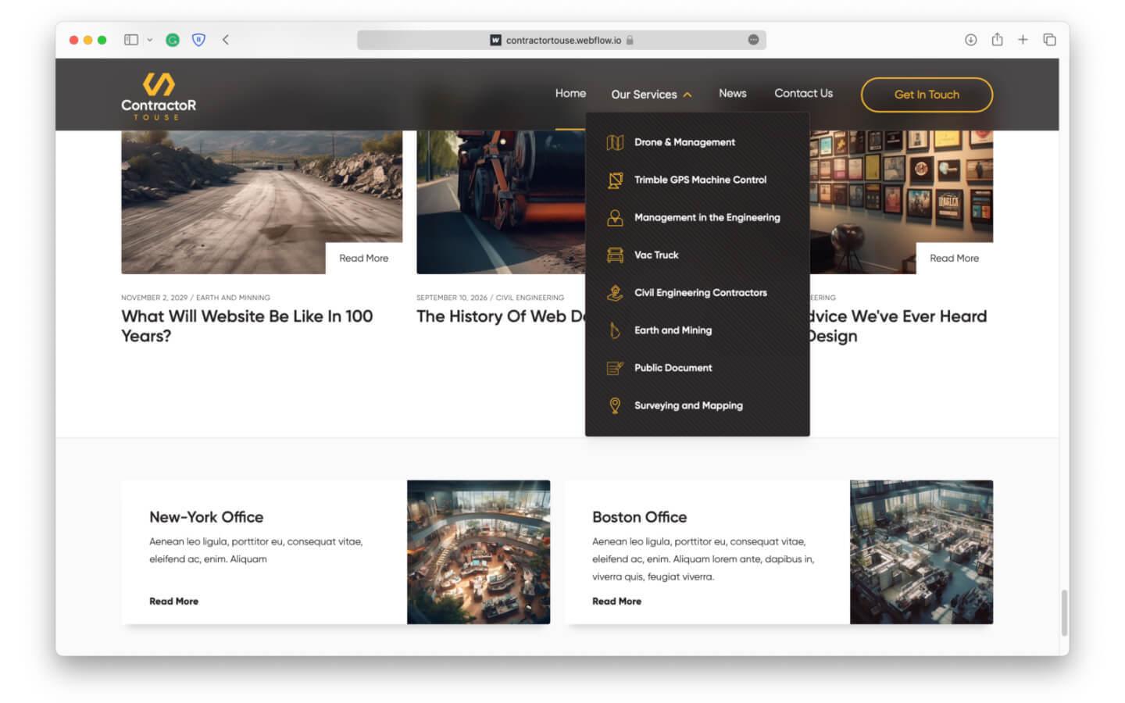1125x703 pixels.
Task: Collapse the Our Services dropdown chevron
Action: (x=687, y=94)
